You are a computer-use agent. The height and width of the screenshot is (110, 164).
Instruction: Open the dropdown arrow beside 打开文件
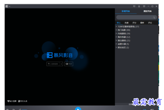pos(61,64)
